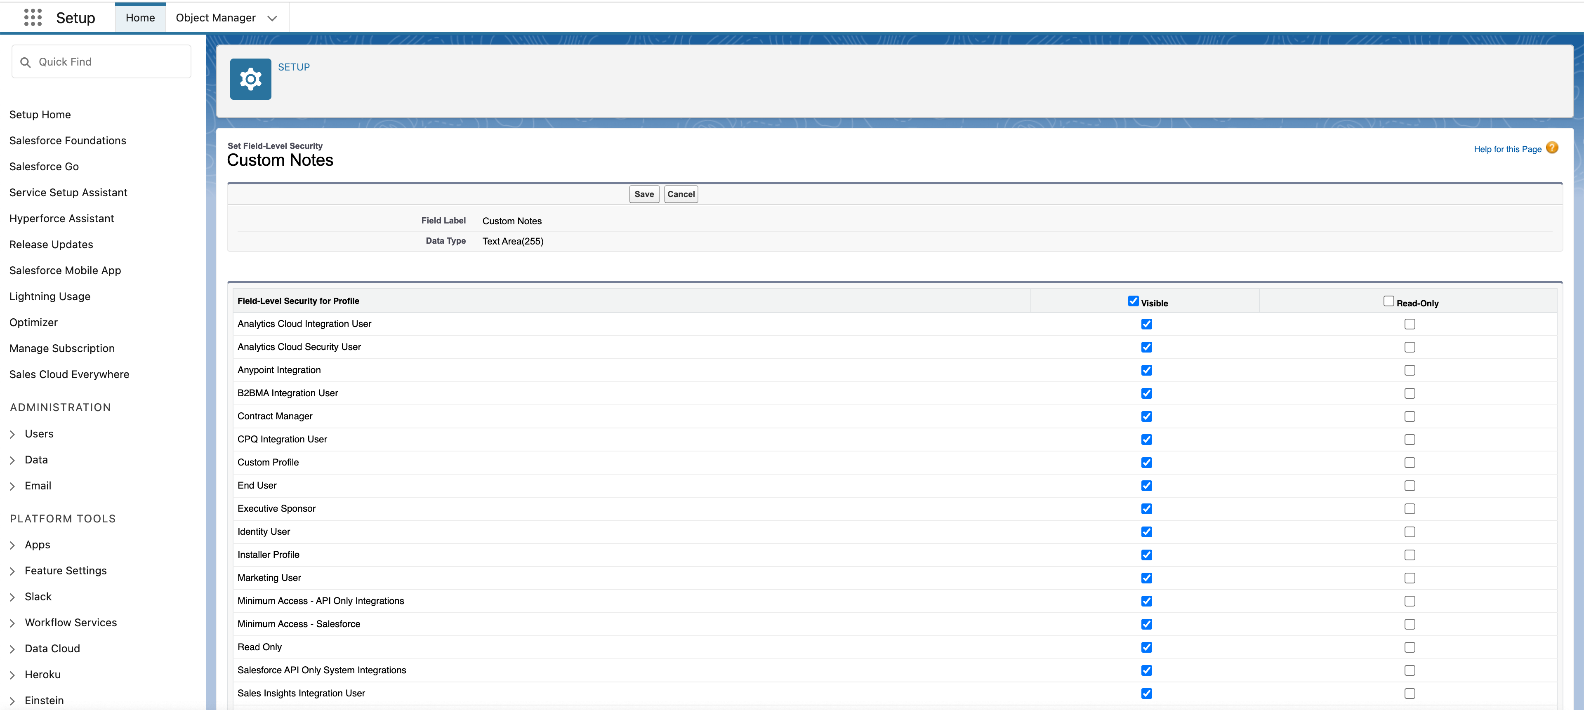1584x710 pixels.
Task: Click the orange help question icon
Action: [x=1551, y=148]
